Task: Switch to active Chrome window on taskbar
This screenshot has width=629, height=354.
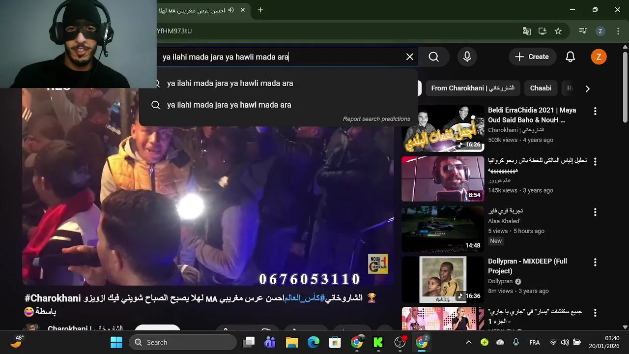Action: tap(422, 343)
